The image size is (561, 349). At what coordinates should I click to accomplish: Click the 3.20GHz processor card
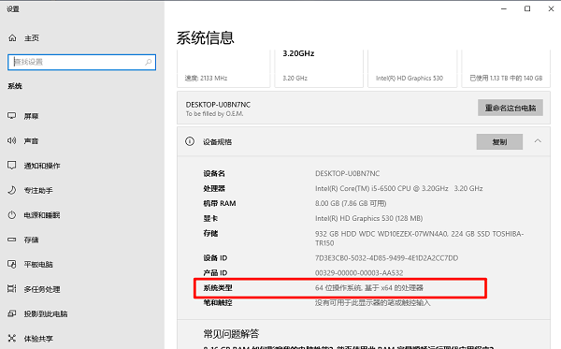coord(319,68)
